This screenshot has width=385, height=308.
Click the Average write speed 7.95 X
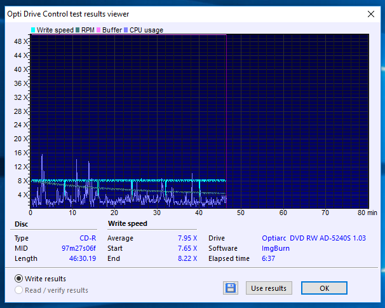coord(187,238)
